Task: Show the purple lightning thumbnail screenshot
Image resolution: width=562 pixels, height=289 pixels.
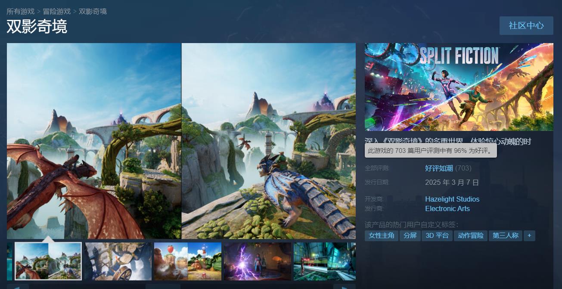Action: pos(257,261)
